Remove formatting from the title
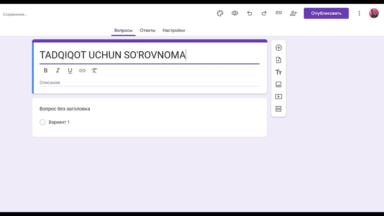384x216 pixels. tap(94, 70)
